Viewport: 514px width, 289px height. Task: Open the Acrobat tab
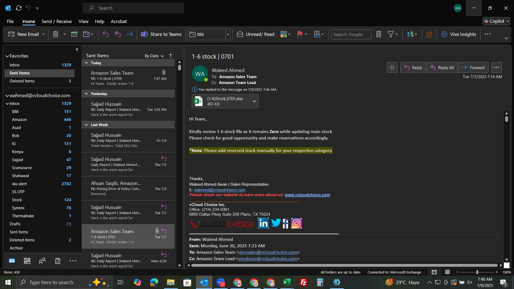[119, 21]
